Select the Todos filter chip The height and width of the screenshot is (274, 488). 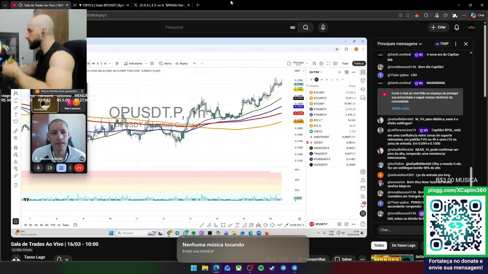[x=379, y=245]
